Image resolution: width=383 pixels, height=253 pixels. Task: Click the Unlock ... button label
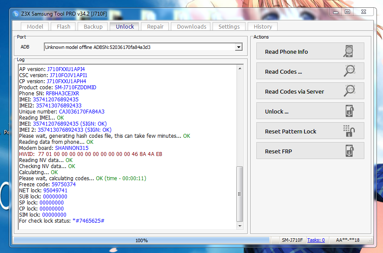click(x=277, y=111)
